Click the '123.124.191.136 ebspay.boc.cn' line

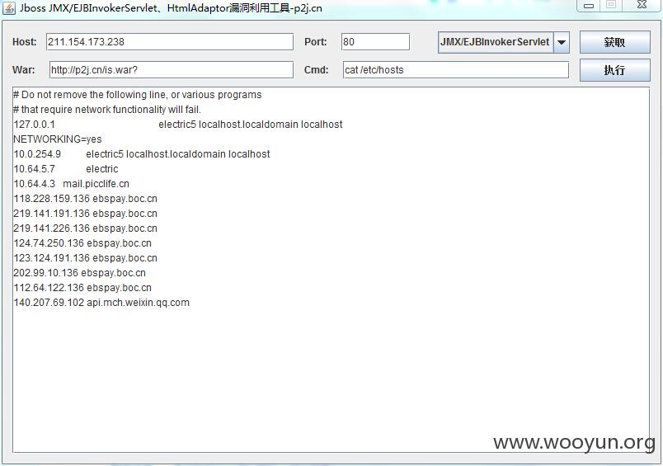click(x=85, y=258)
